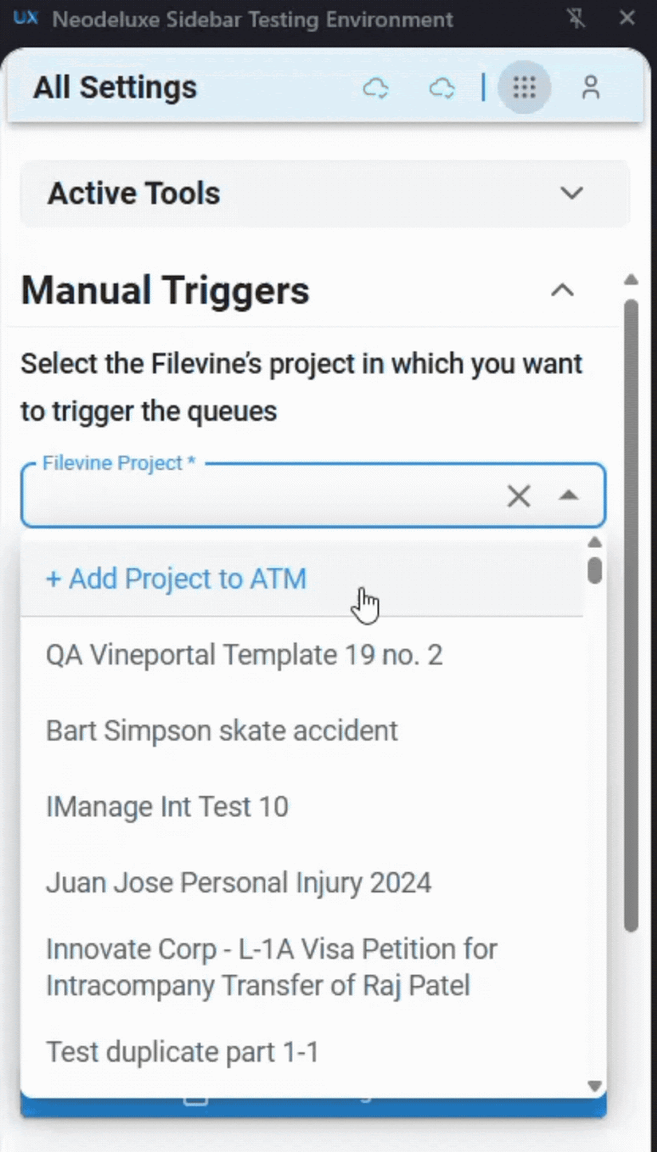Click the down arrow of the project list scrollbar

tap(594, 1086)
